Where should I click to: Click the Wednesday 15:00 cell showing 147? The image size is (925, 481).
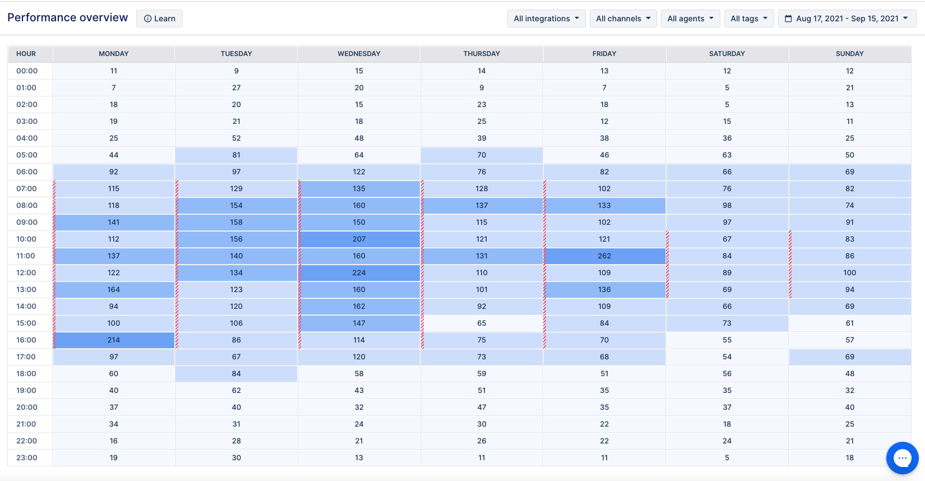coord(359,323)
